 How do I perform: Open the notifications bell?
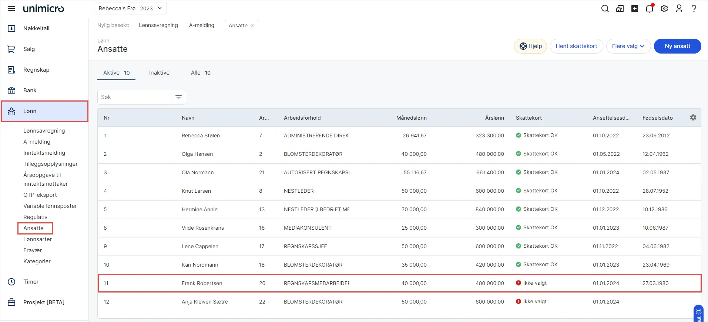coord(649,8)
